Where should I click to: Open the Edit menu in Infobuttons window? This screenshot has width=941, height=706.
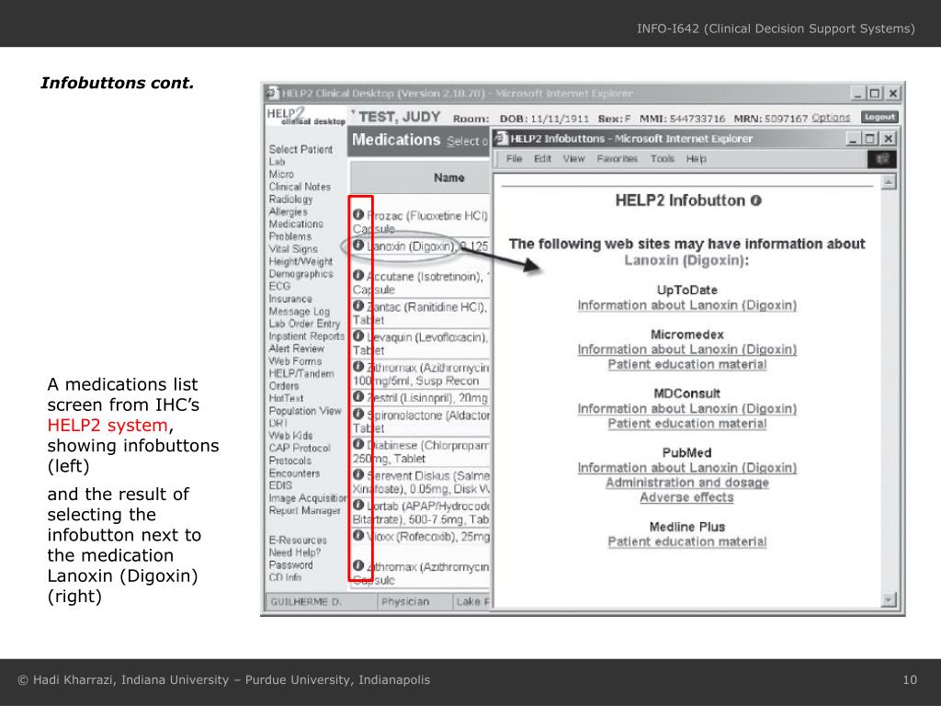[x=542, y=159]
